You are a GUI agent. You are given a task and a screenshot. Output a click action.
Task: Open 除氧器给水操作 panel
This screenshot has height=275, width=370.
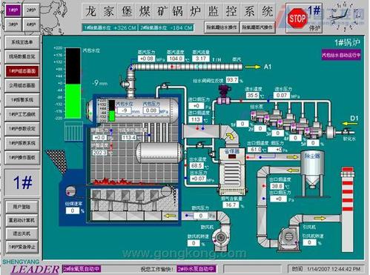pyautogui.click(x=222, y=27)
